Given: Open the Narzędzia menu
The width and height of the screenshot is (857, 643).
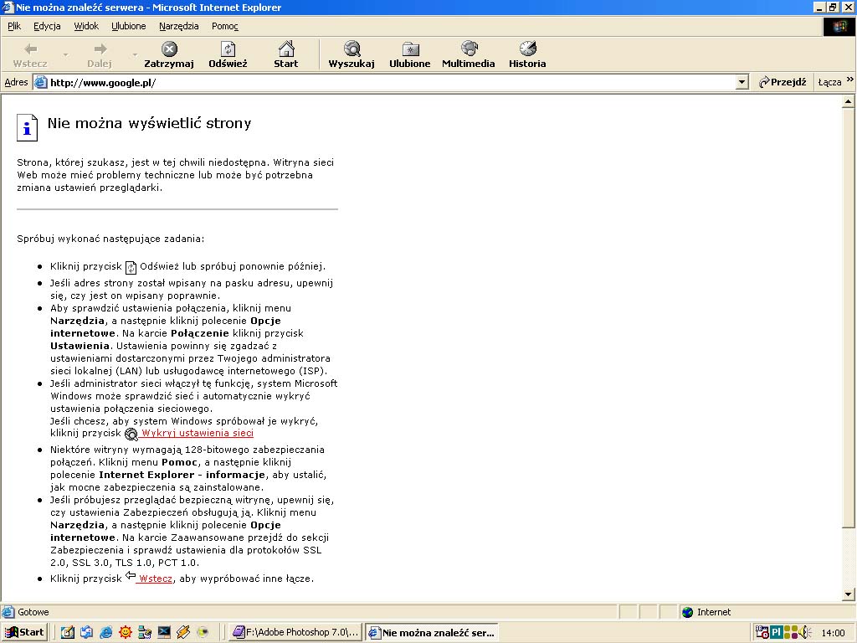Looking at the screenshot, I should click(179, 26).
